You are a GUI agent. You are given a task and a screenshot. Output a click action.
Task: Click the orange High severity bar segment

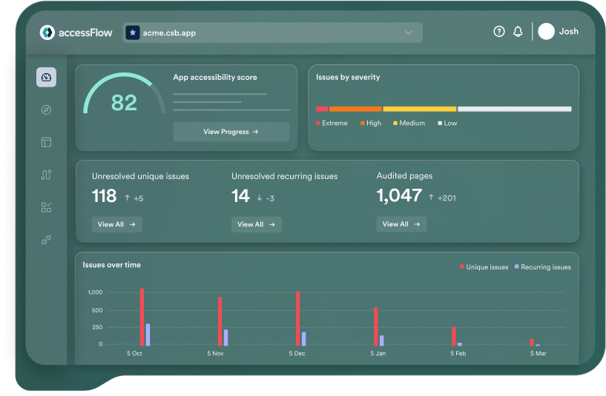click(x=355, y=109)
